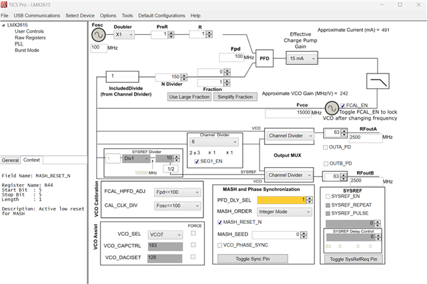Click the PFD_DLY_SEL spinner arrows

tap(310, 200)
